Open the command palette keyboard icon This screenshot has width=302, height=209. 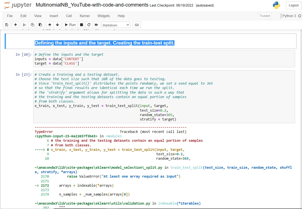[x=137, y=25]
